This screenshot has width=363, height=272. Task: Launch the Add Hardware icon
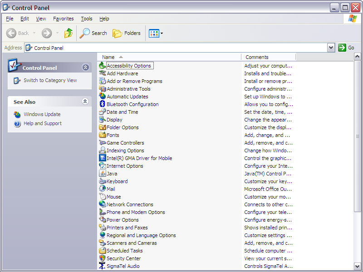(x=103, y=73)
